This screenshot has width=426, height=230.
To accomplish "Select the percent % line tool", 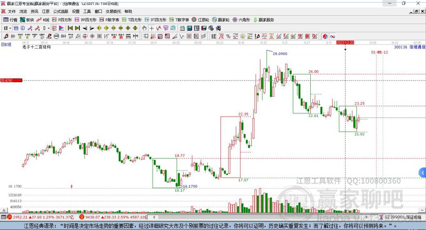I will pos(228,37).
